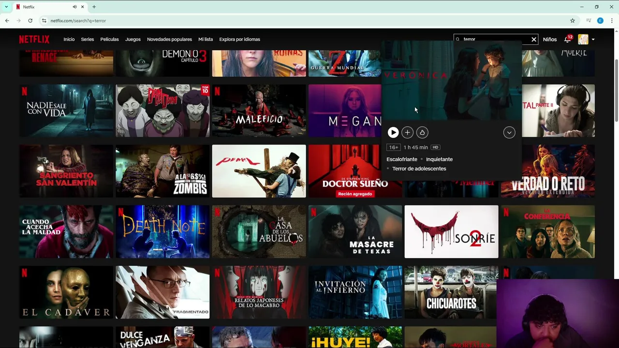Open Explora por idiomas
The width and height of the screenshot is (619, 348).
(239, 39)
